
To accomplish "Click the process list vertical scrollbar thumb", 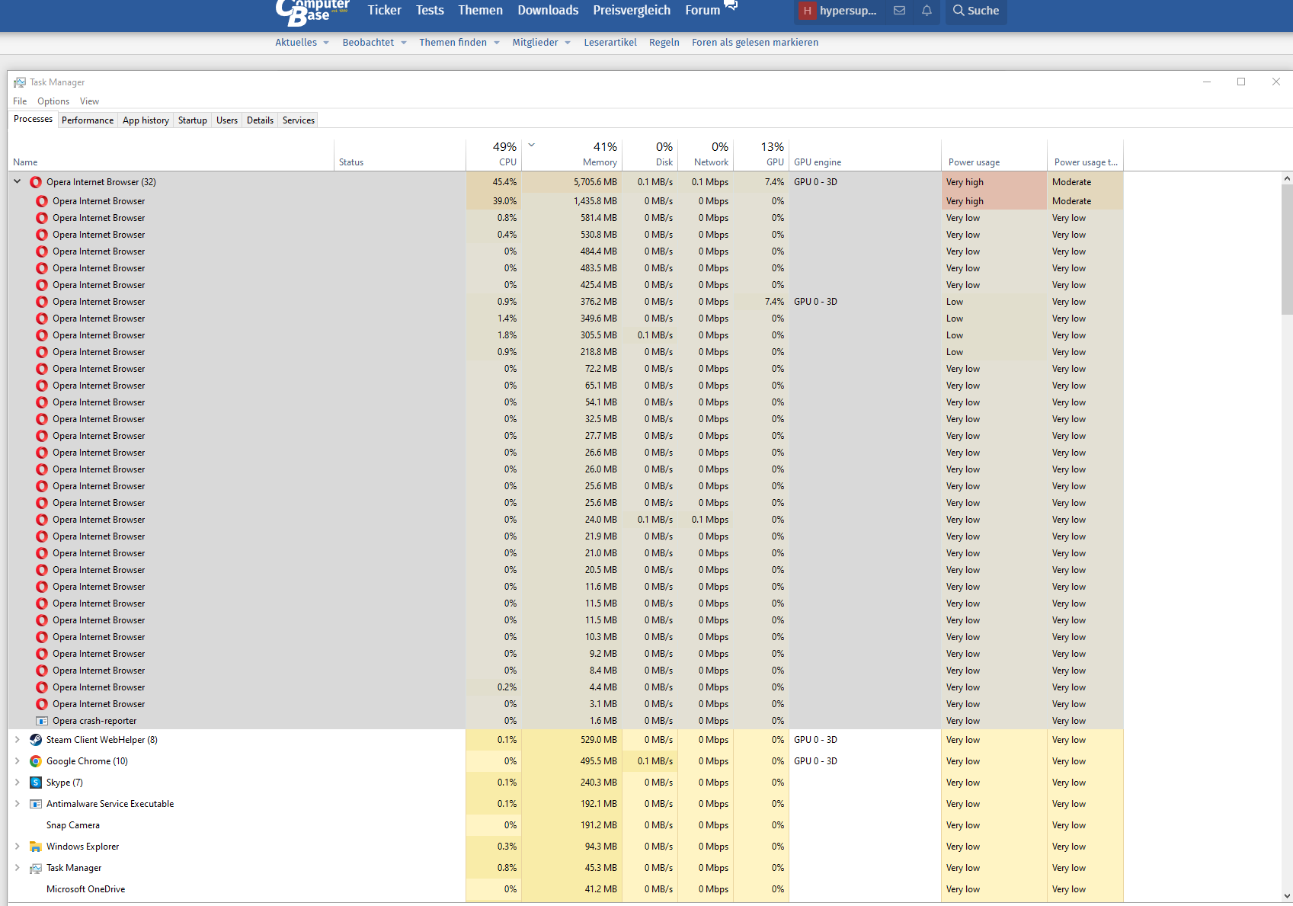I will pos(1287,249).
